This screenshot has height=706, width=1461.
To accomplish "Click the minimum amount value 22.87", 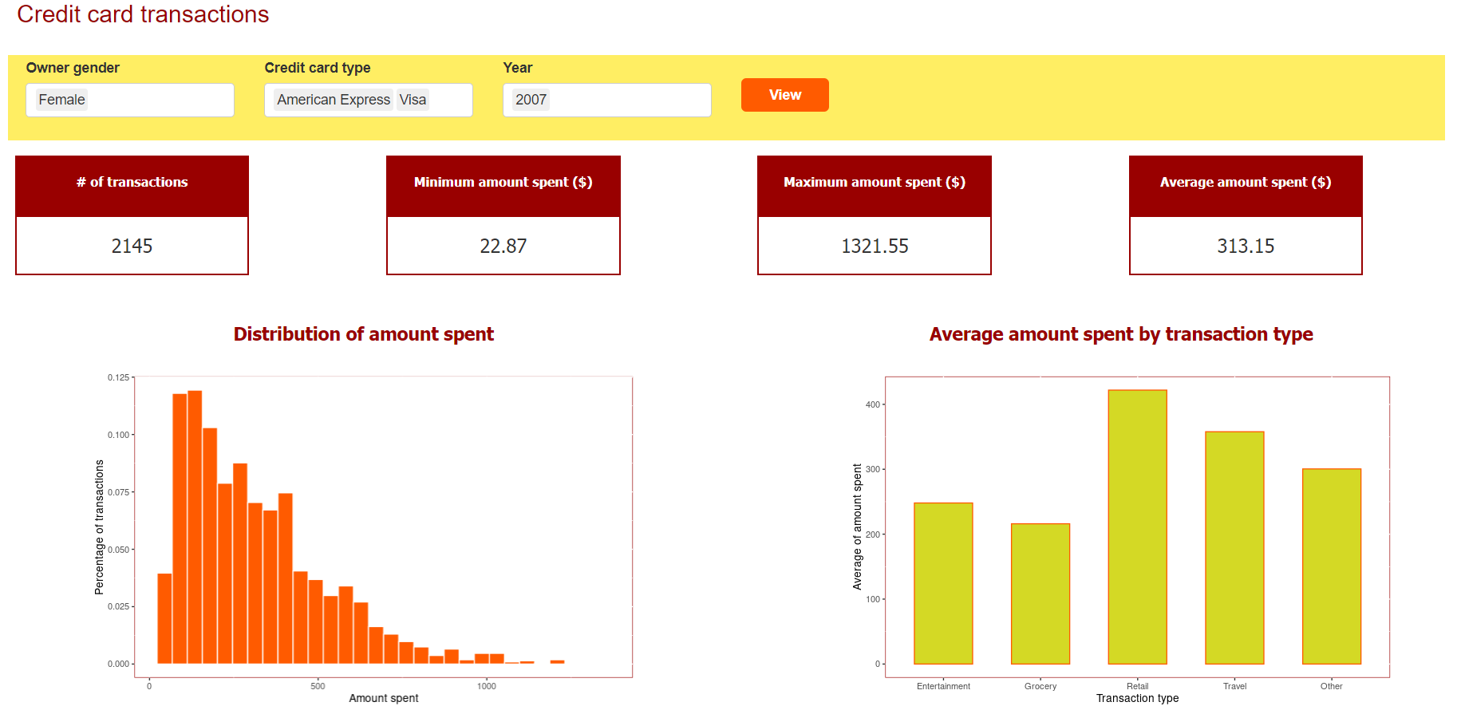I will coord(503,246).
